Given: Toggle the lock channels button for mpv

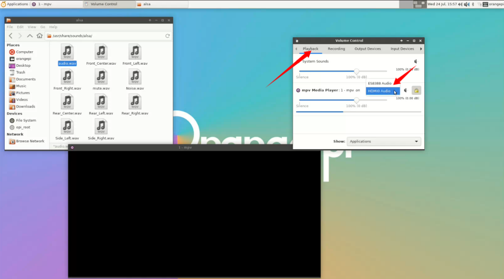Looking at the screenshot, I should click(416, 91).
